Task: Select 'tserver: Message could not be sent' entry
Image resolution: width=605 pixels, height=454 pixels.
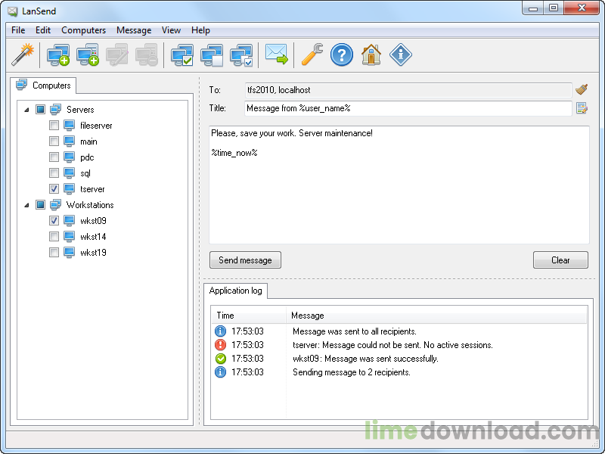Action: coord(399,345)
